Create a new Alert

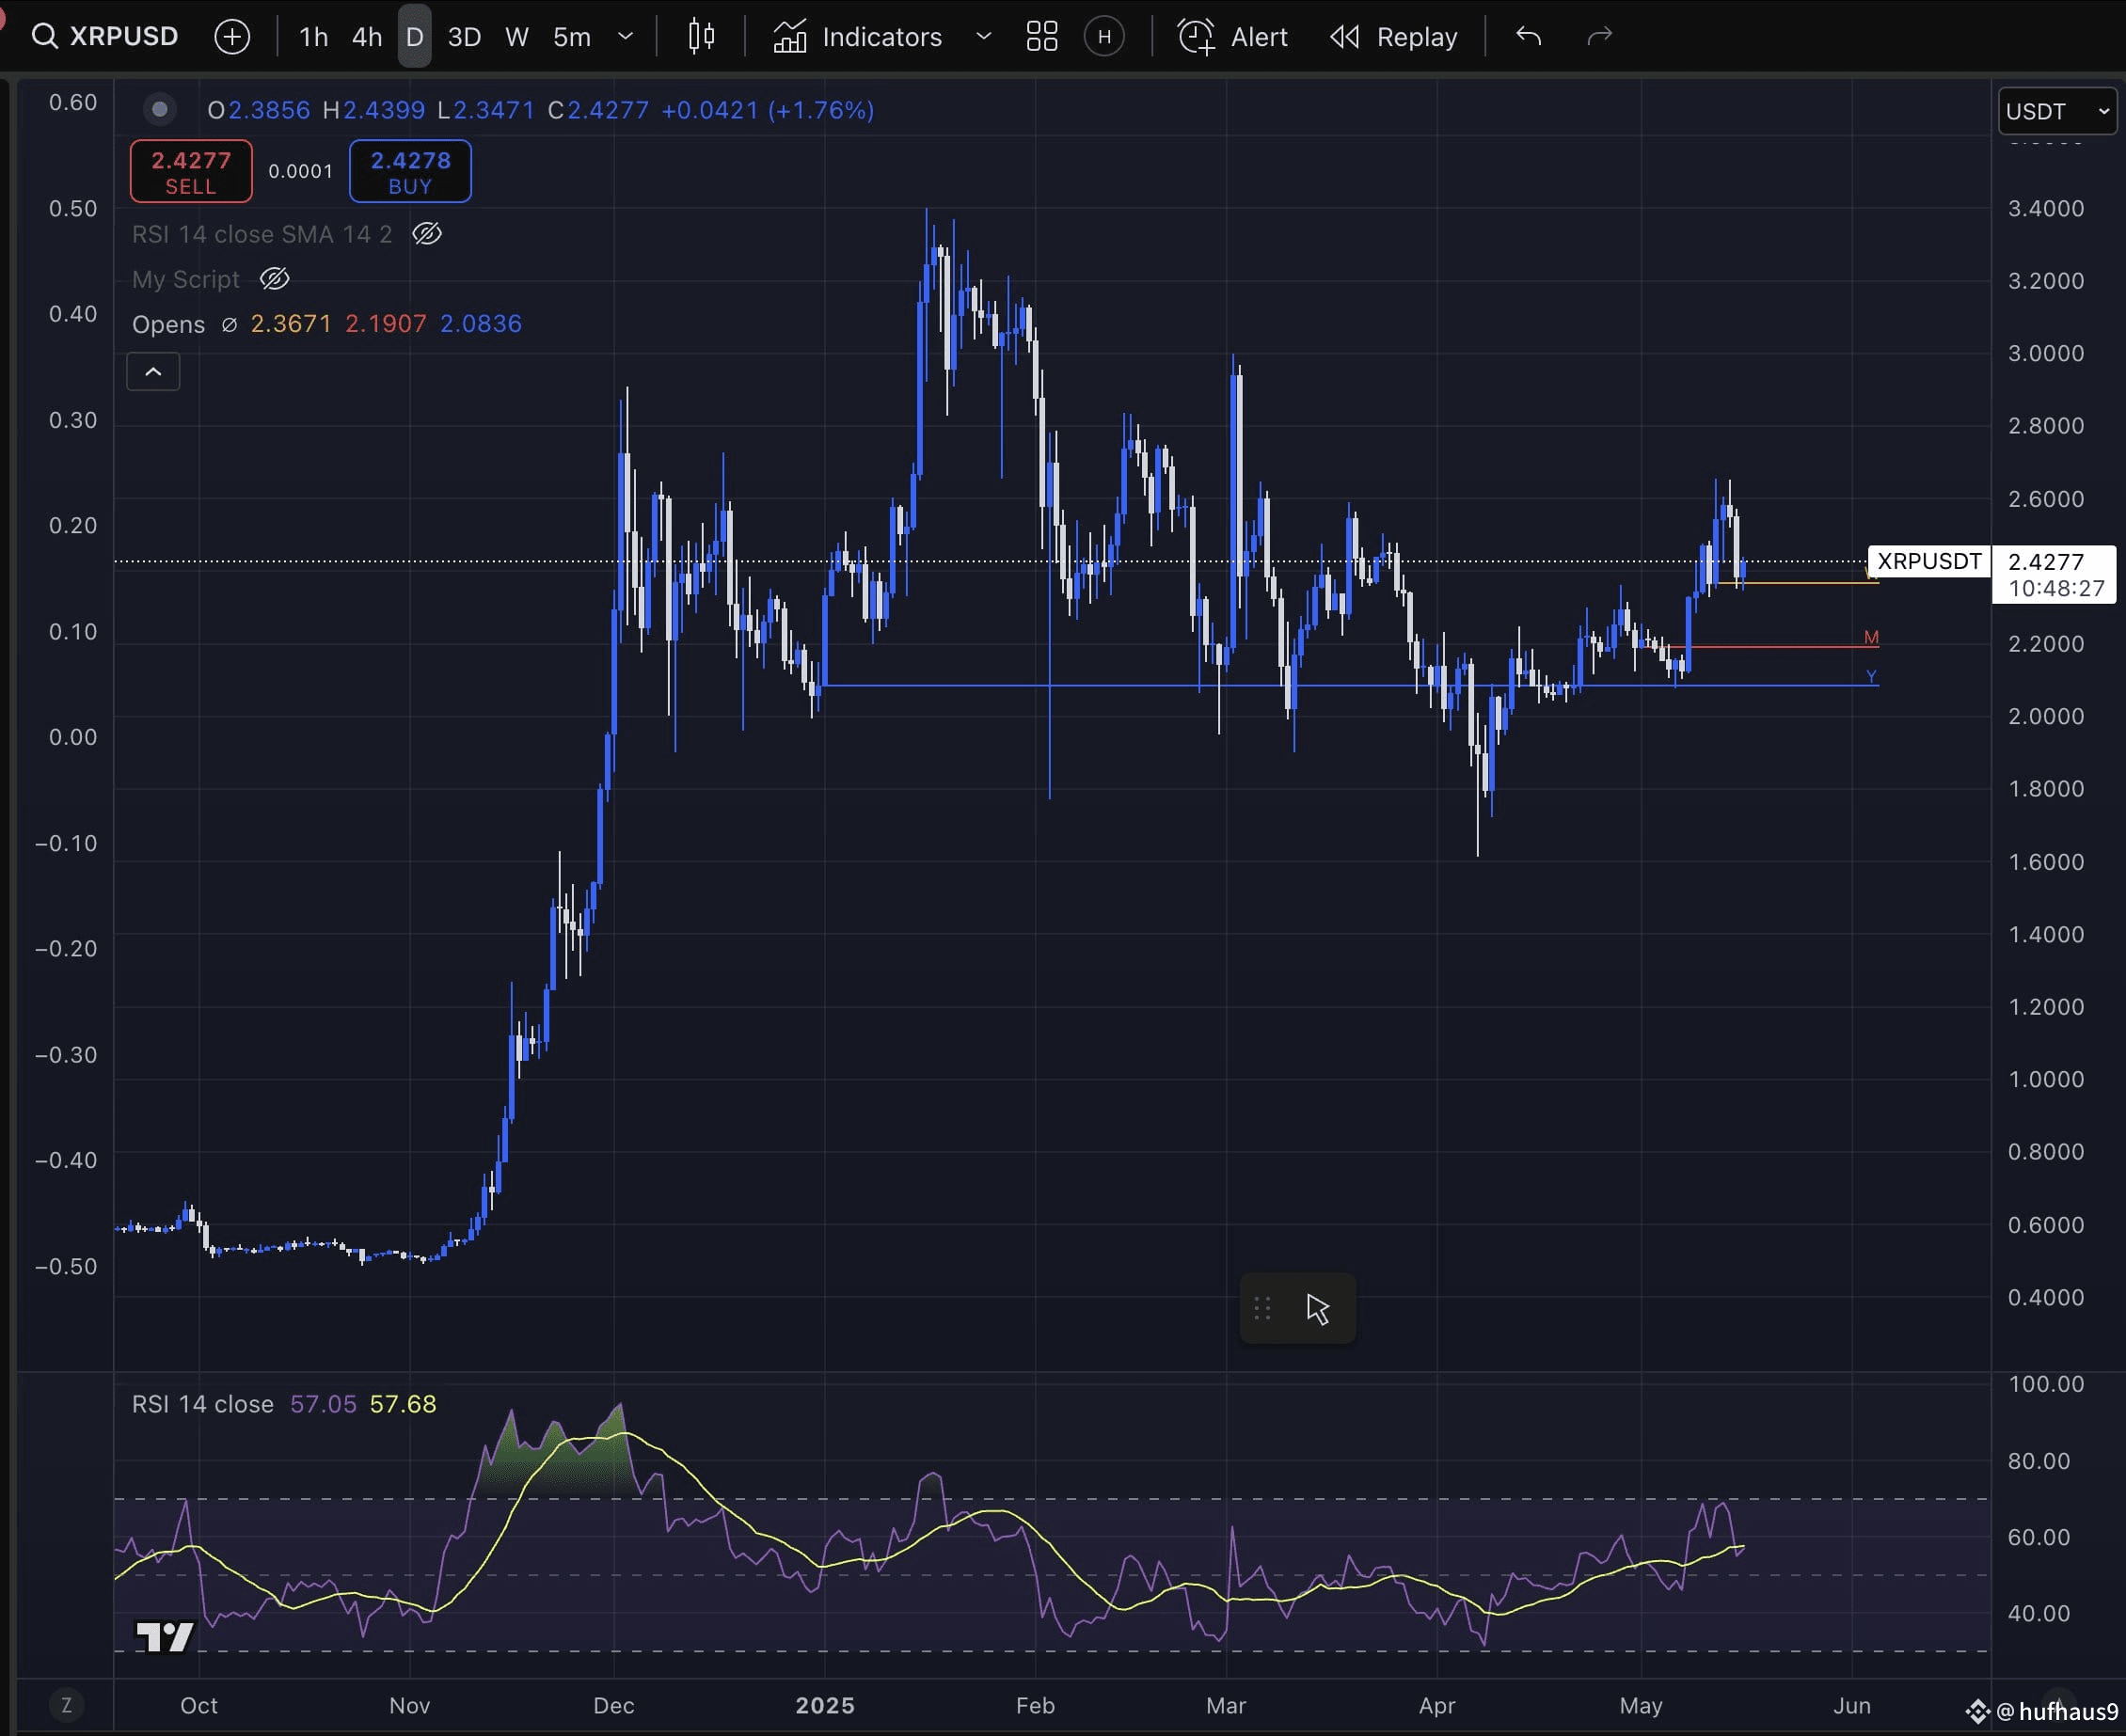pyautogui.click(x=1232, y=37)
